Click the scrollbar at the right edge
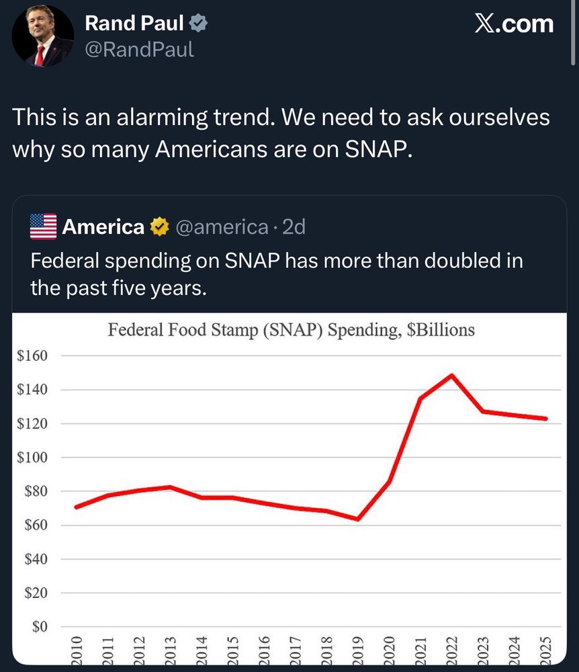The width and height of the screenshot is (579, 672). (574, 34)
